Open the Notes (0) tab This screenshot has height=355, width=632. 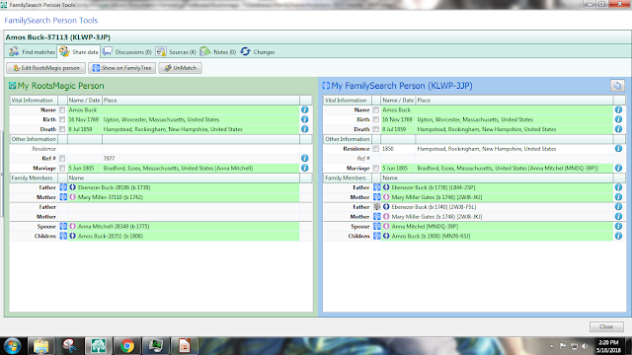tap(218, 52)
